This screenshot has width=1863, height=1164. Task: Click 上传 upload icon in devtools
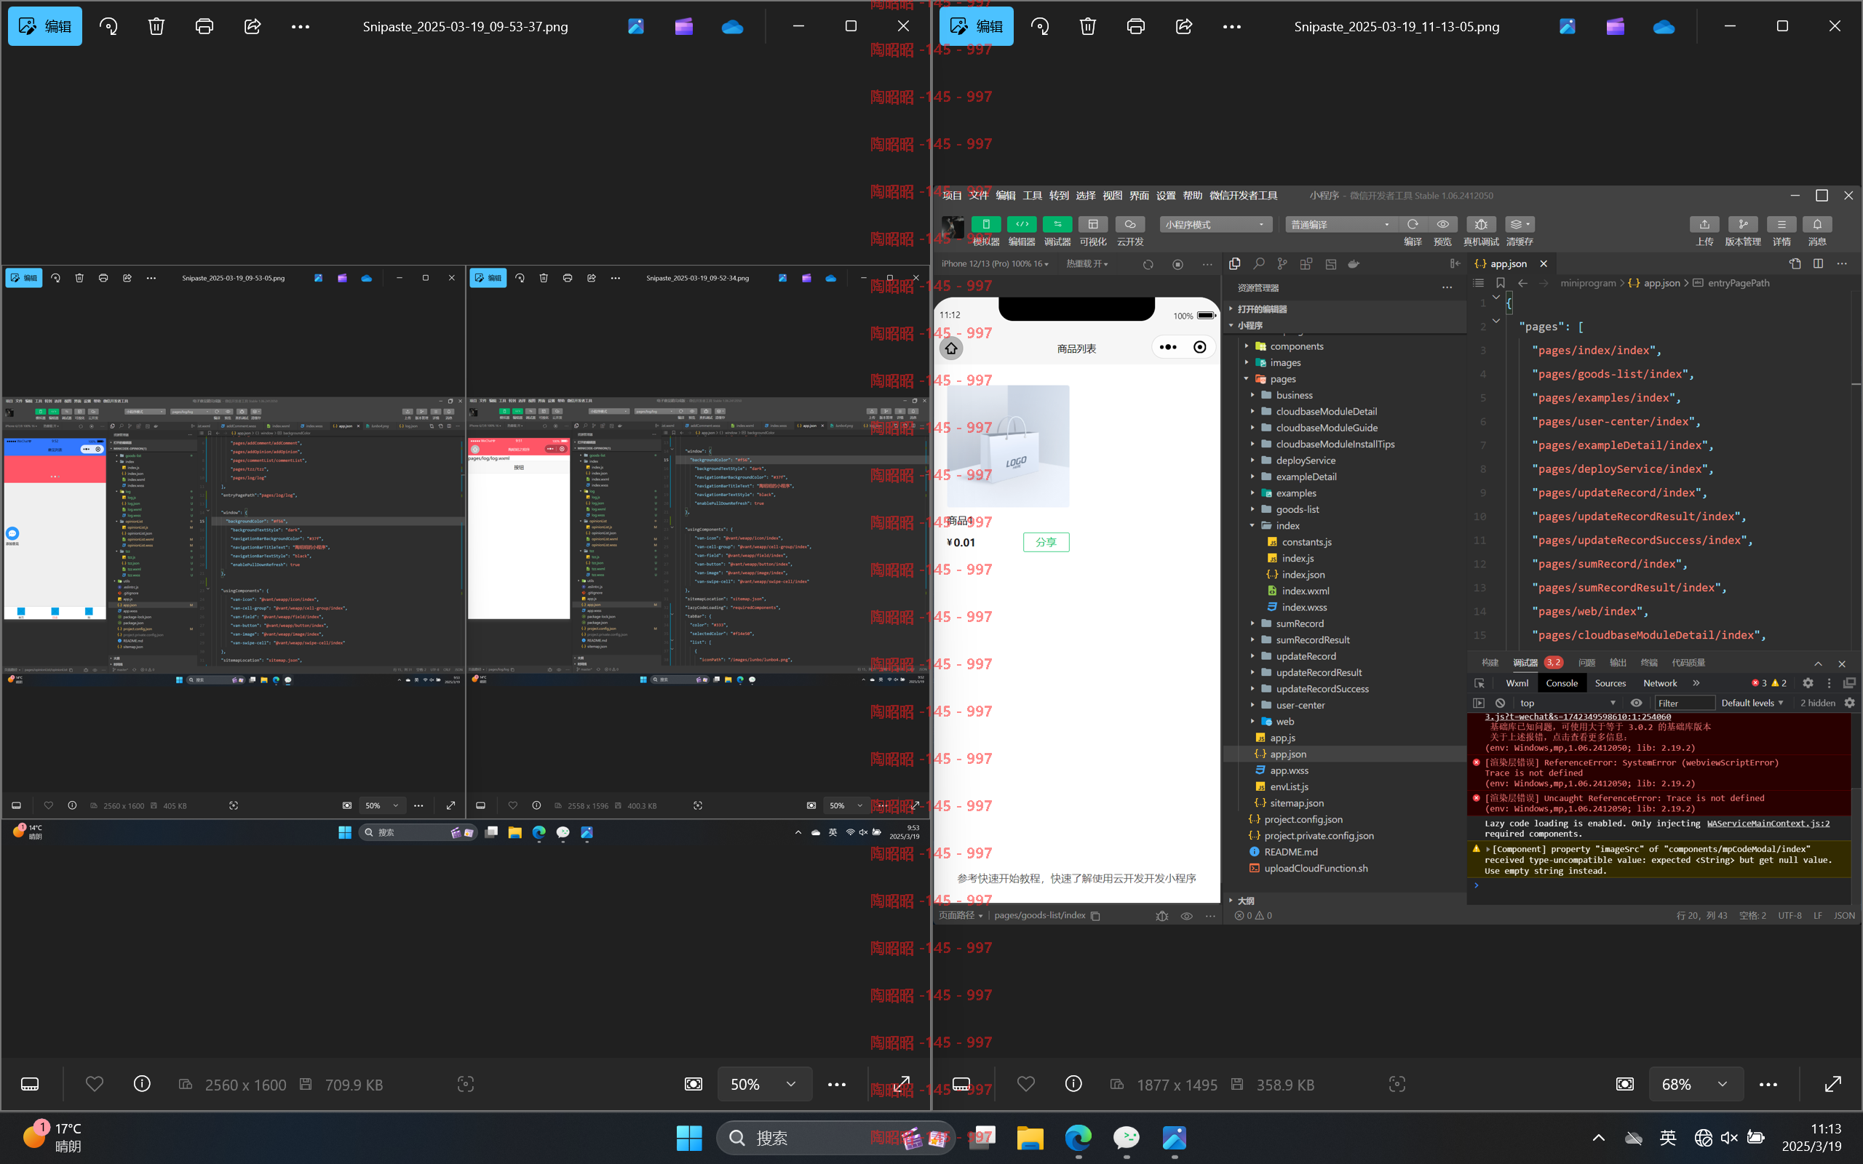tap(1704, 224)
